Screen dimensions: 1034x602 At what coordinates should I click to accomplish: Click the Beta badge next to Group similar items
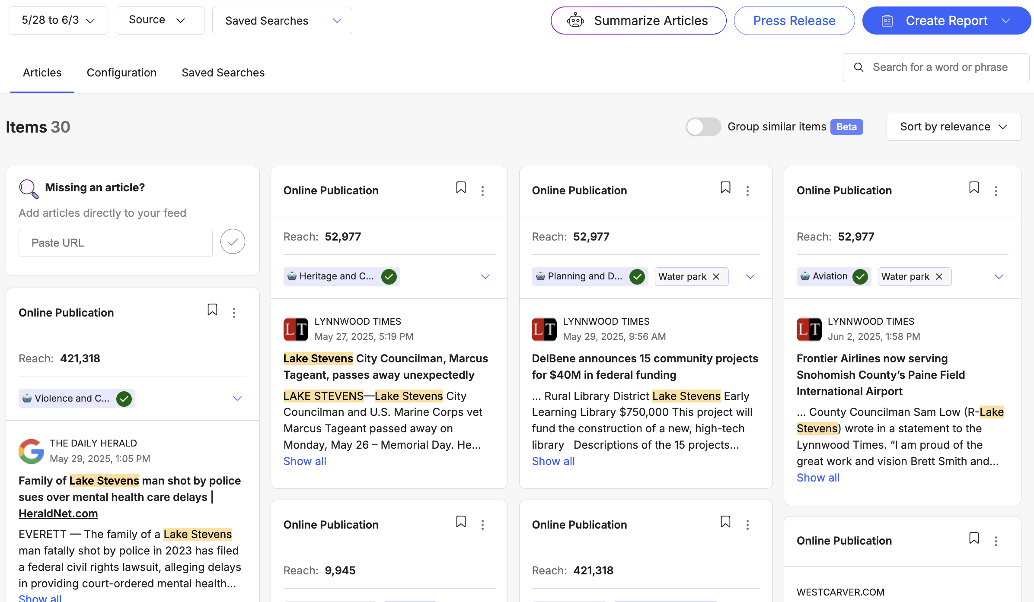point(846,127)
